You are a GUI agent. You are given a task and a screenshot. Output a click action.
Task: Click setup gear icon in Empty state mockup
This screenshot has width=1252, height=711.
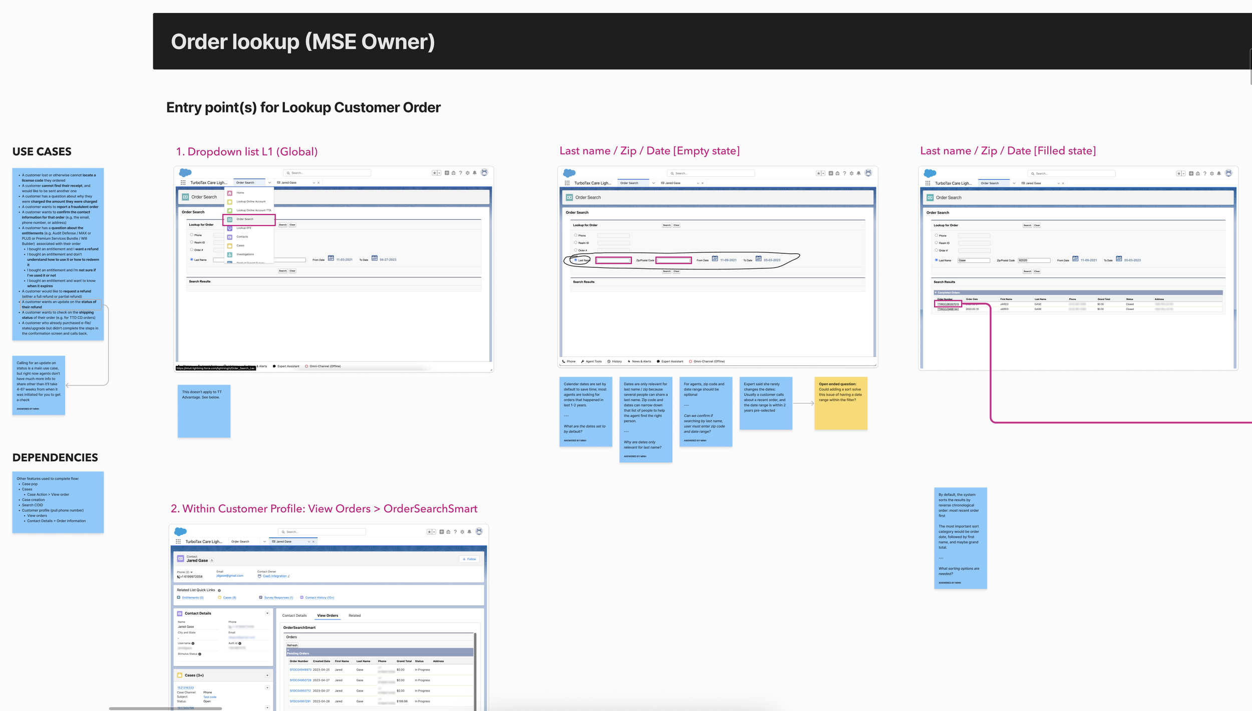pos(851,173)
